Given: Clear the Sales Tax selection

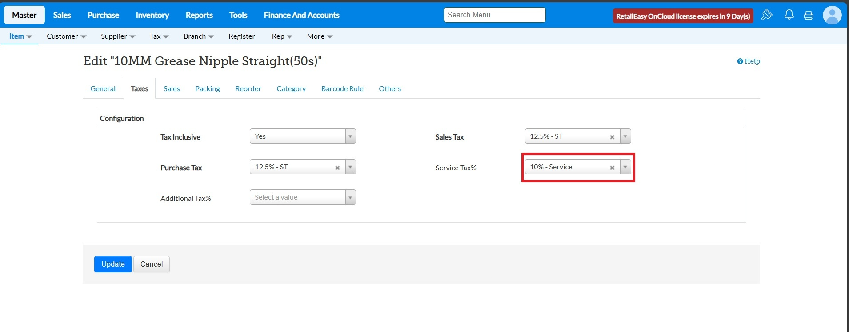Looking at the screenshot, I should click(x=612, y=137).
